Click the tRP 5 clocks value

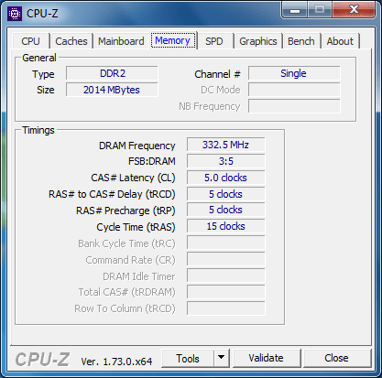[226, 210]
